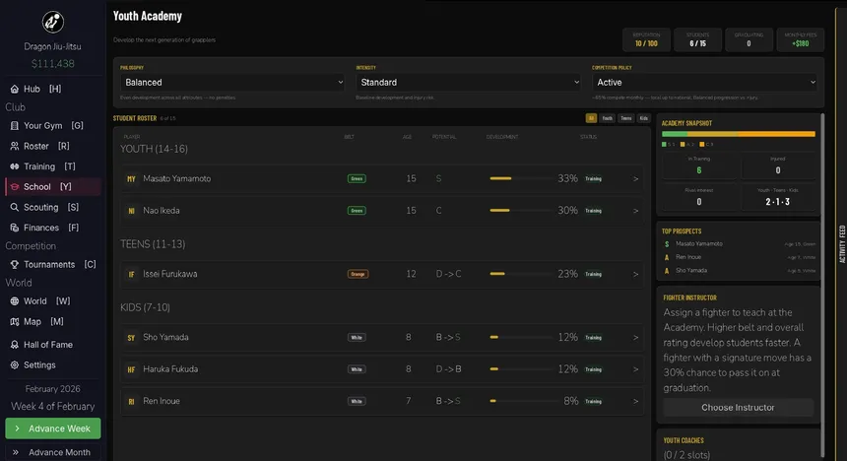The height and width of the screenshot is (461, 847).
Task: Click the Dragon Jiu-Jitsu club logo
Action: [53, 22]
